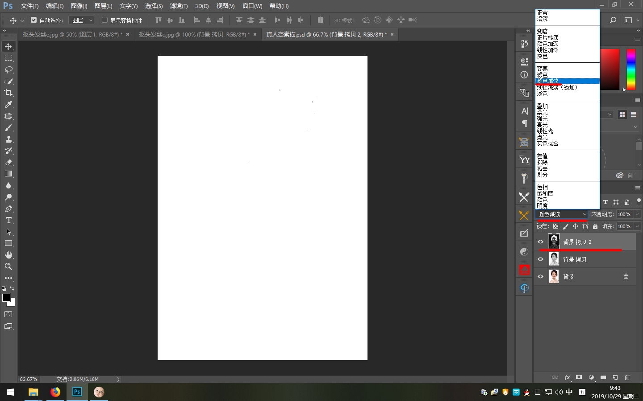Select the Crop tool

(x=8, y=93)
